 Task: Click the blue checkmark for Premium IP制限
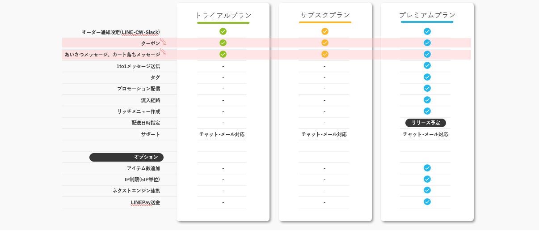click(427, 179)
